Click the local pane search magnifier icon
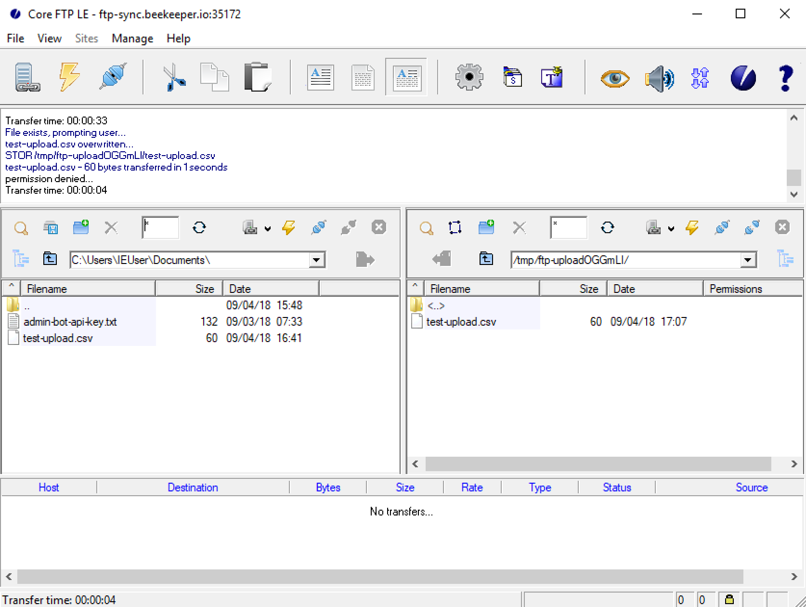 click(21, 227)
